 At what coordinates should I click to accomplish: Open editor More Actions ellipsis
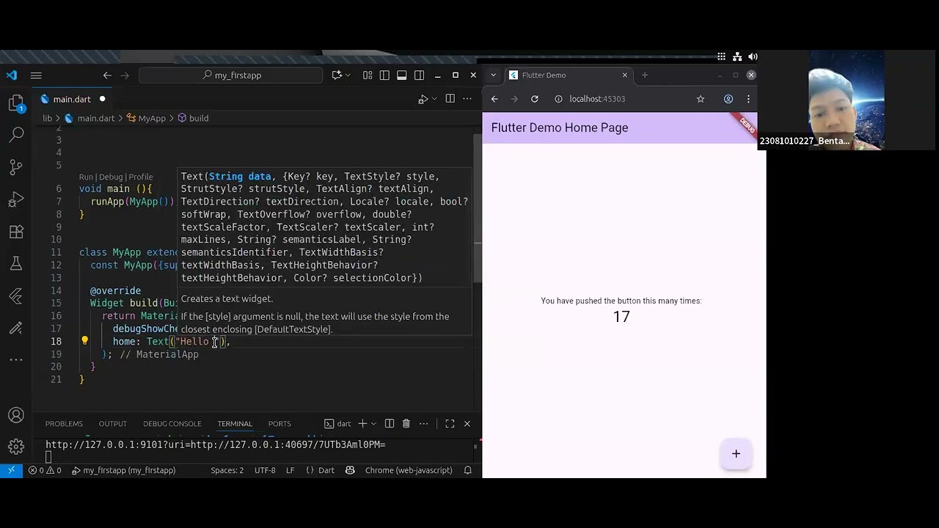click(x=467, y=99)
